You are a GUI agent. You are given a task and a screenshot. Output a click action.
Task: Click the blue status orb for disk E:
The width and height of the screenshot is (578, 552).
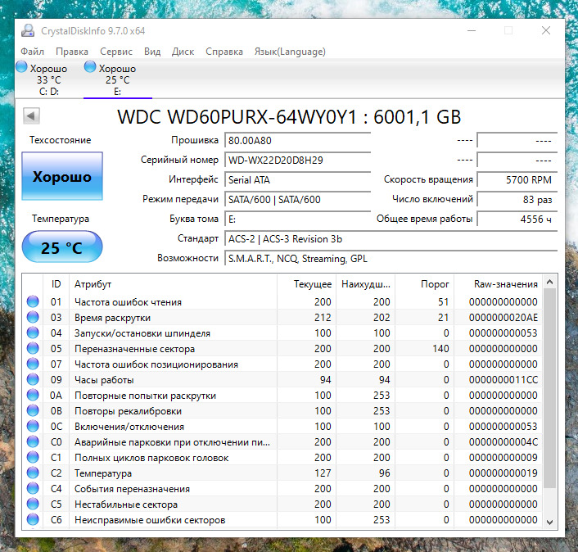click(92, 68)
